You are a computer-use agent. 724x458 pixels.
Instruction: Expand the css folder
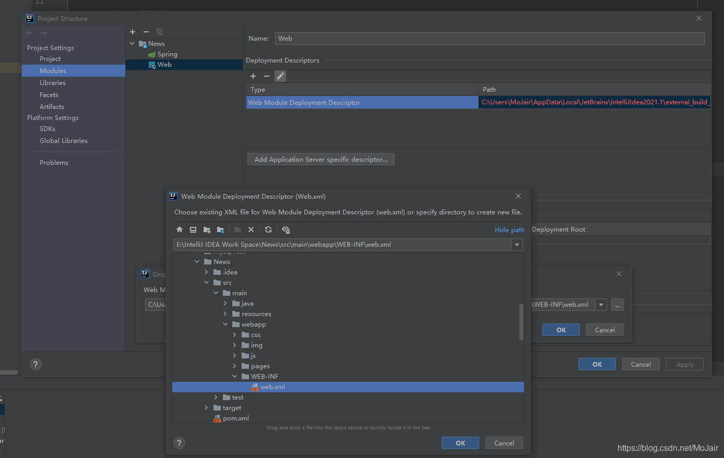[x=235, y=335]
